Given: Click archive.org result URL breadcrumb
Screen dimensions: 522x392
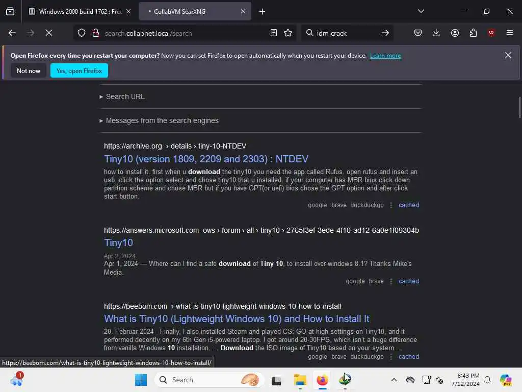Looking at the screenshot, I should [x=175, y=146].
